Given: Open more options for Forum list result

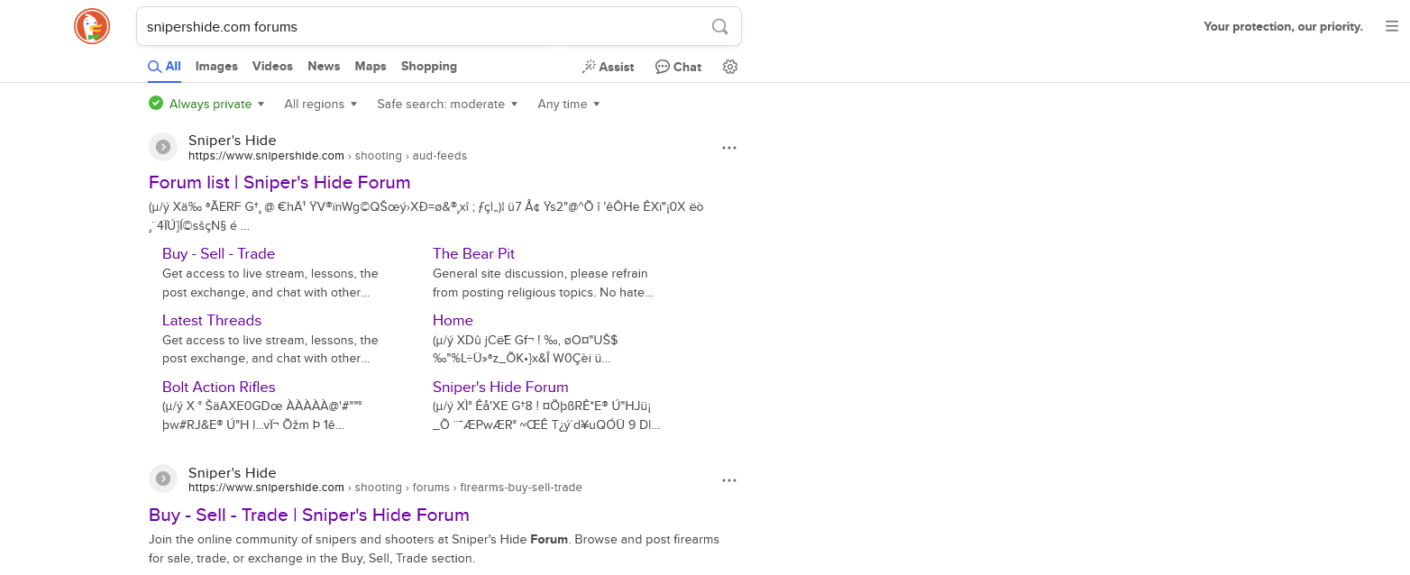Looking at the screenshot, I should (729, 148).
